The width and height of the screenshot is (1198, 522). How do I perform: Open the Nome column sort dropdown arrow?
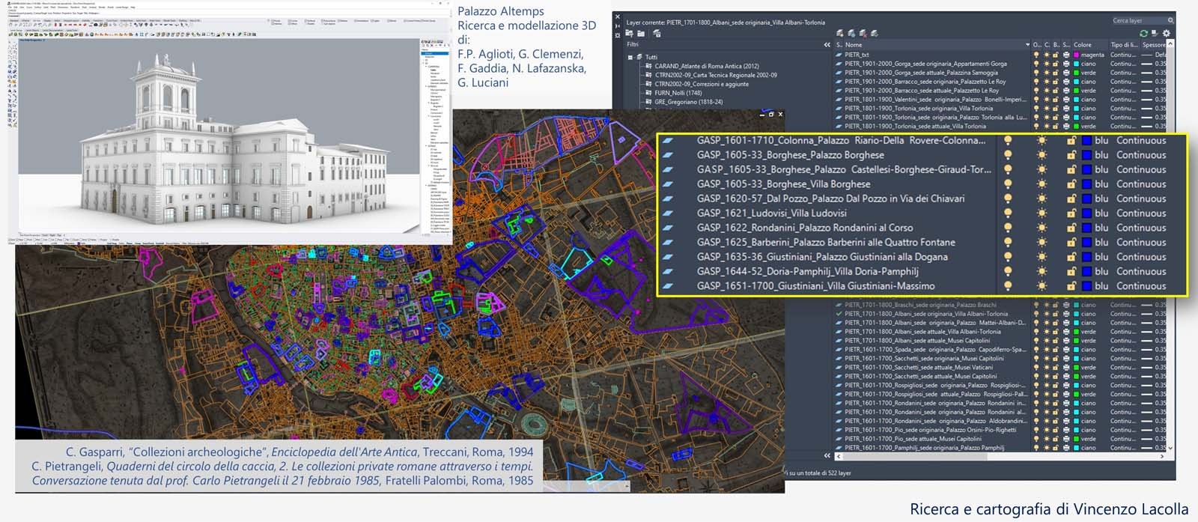pyautogui.click(x=1027, y=45)
